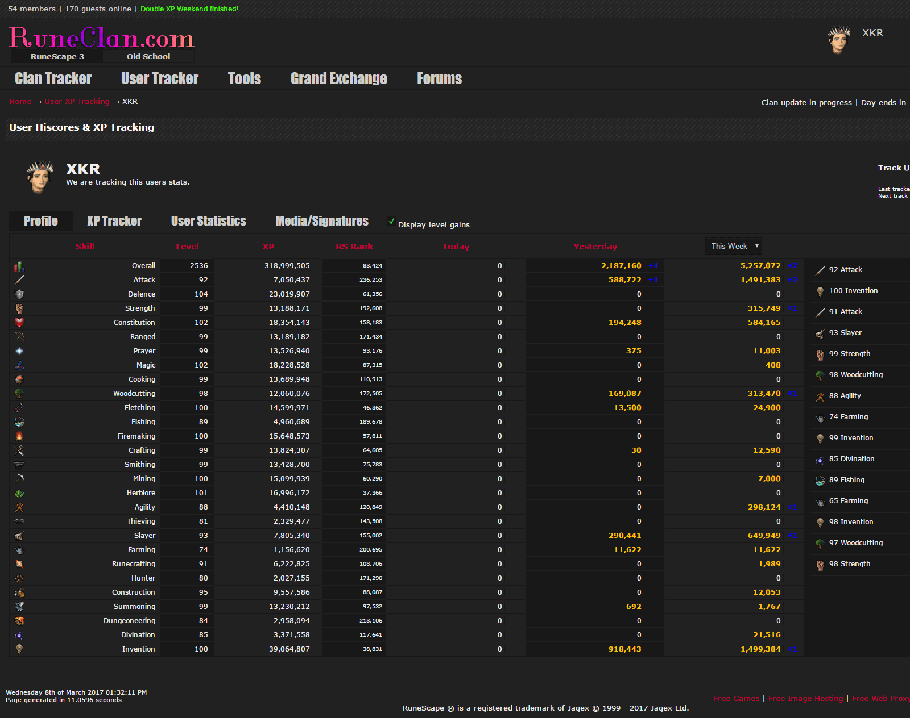The height and width of the screenshot is (718, 910).
Task: Click the Home breadcrumb link
Action: (x=20, y=102)
